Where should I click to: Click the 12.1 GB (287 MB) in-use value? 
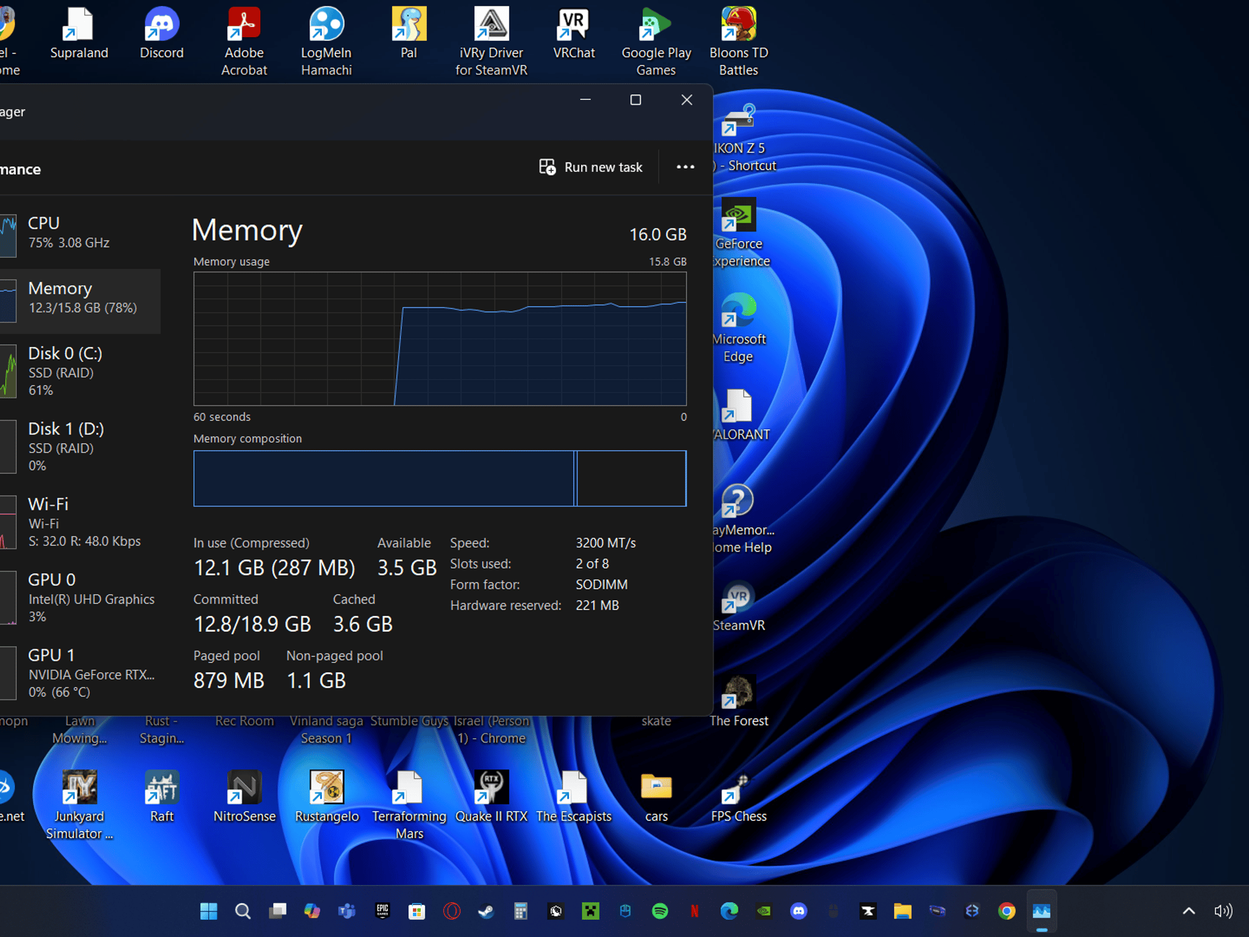pos(274,568)
